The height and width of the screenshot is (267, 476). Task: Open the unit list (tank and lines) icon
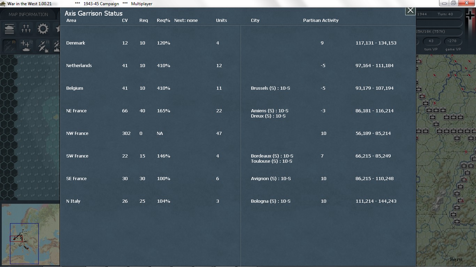point(9,29)
